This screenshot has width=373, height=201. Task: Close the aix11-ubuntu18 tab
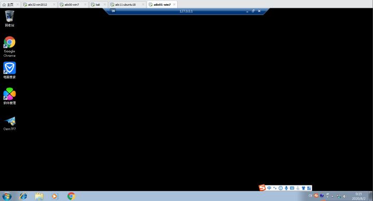(143, 5)
